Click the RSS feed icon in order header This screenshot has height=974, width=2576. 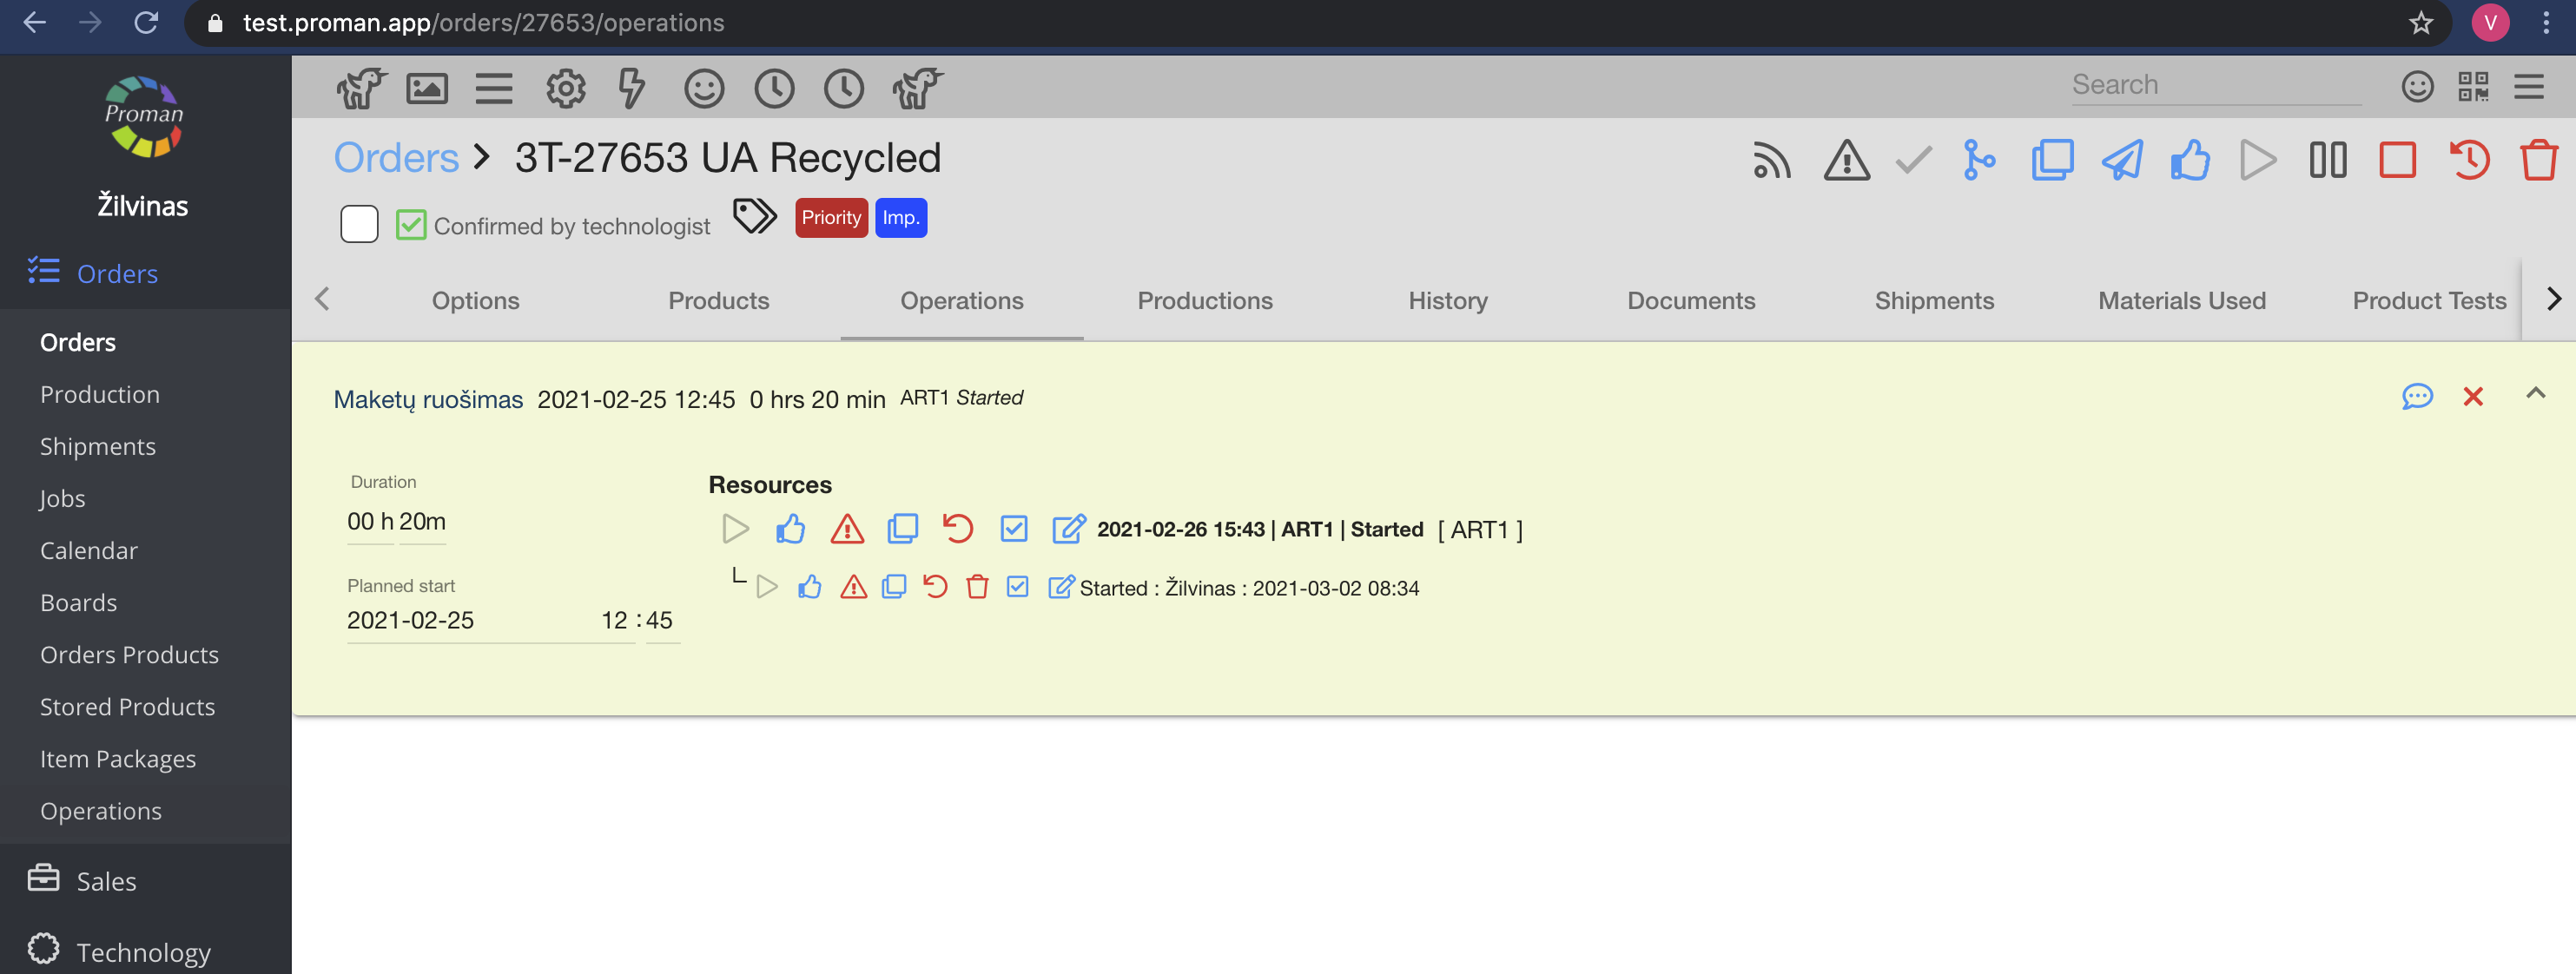tap(1771, 160)
